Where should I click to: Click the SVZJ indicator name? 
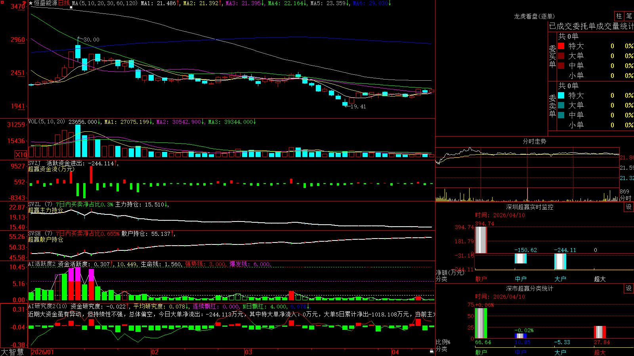34,163
